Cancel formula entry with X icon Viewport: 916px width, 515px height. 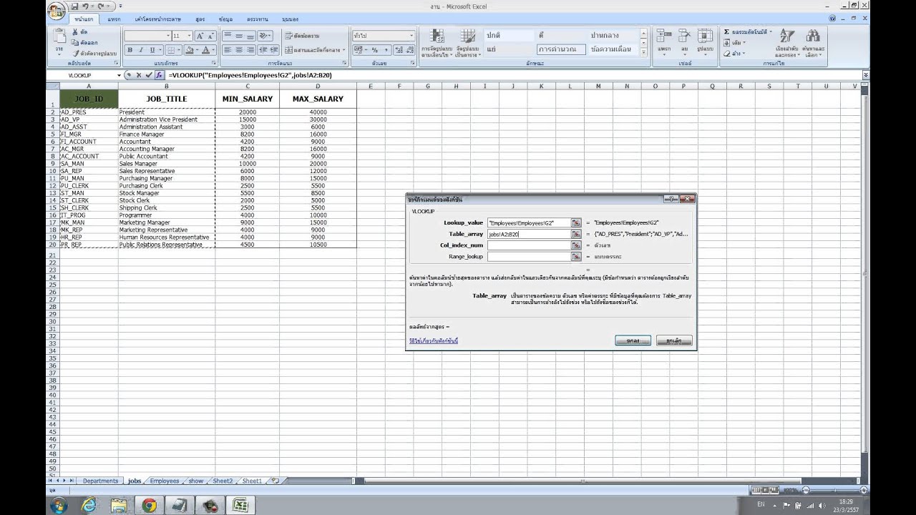[x=139, y=75]
